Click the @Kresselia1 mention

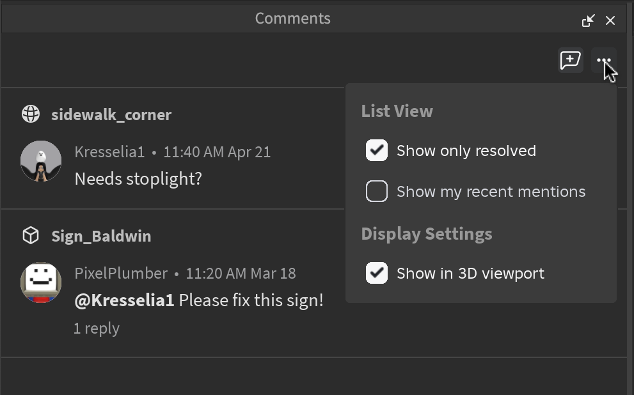pos(125,300)
